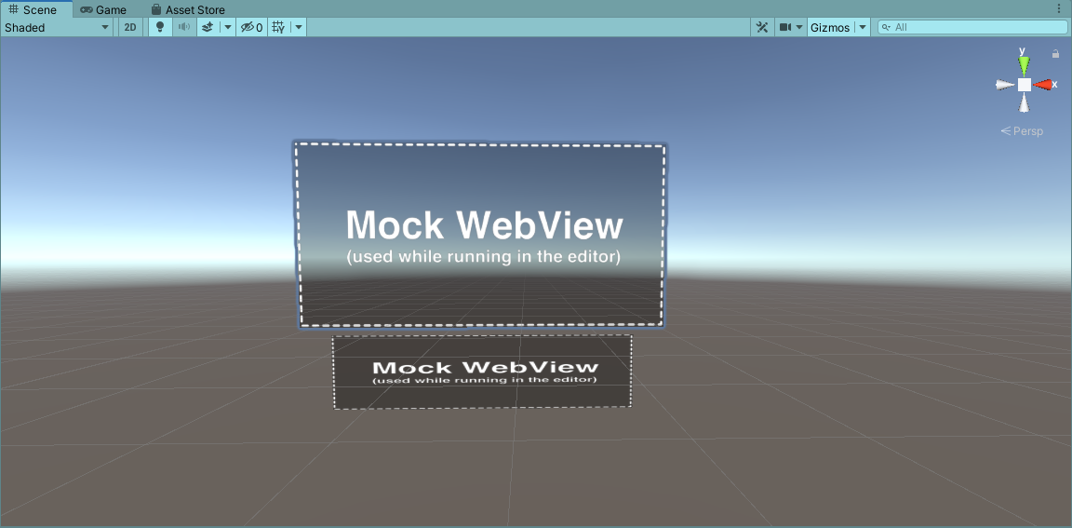This screenshot has height=528, width=1072.
Task: Open the Game tab
Action: pyautogui.click(x=103, y=9)
